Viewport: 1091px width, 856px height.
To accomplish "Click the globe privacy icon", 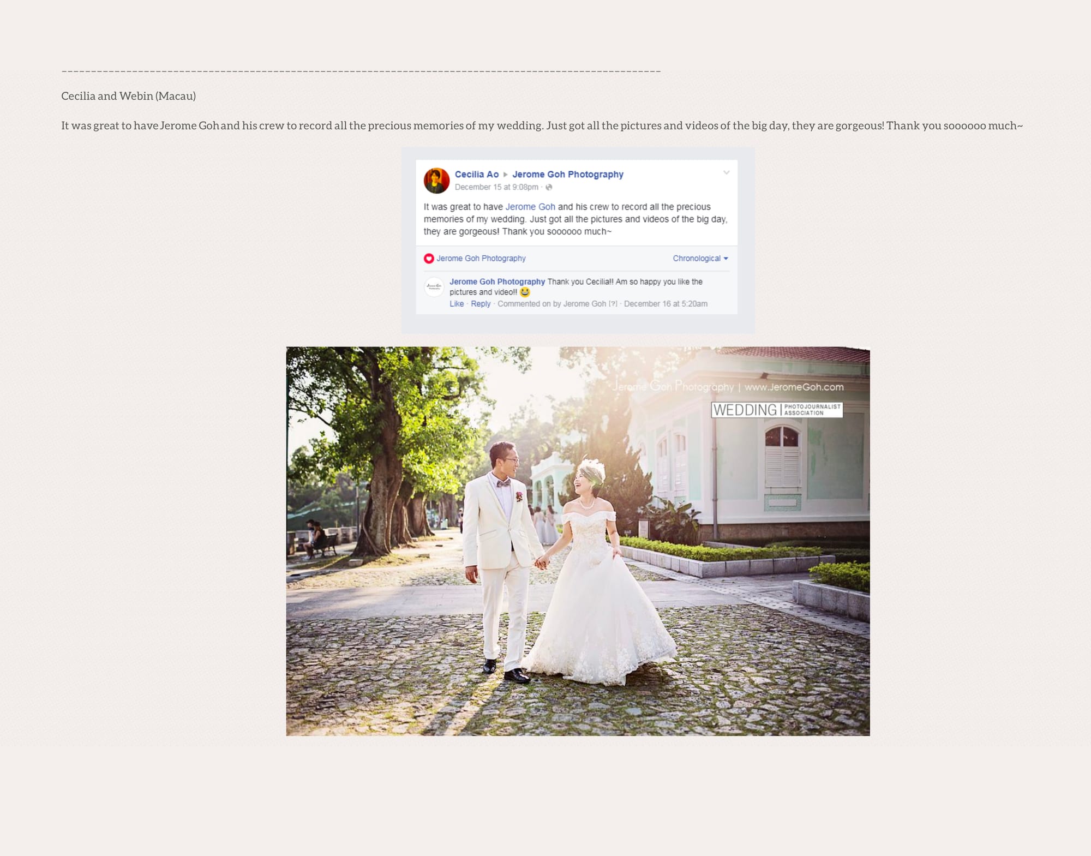I will 549,187.
